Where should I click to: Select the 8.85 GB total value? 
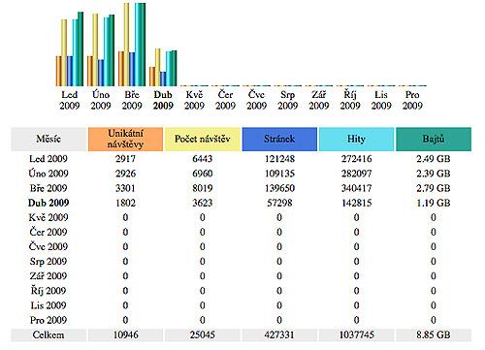click(434, 334)
